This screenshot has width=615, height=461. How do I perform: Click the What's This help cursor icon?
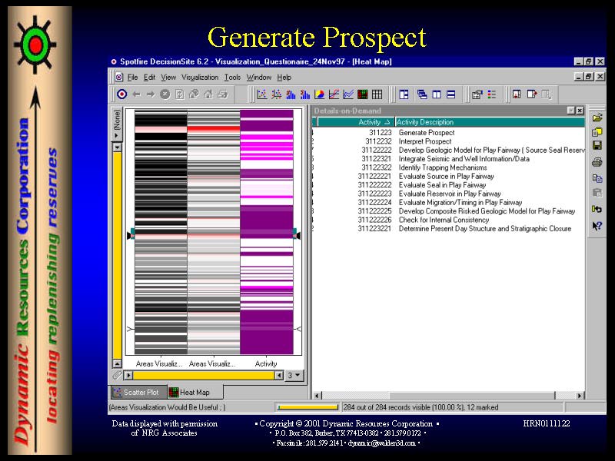point(597,226)
